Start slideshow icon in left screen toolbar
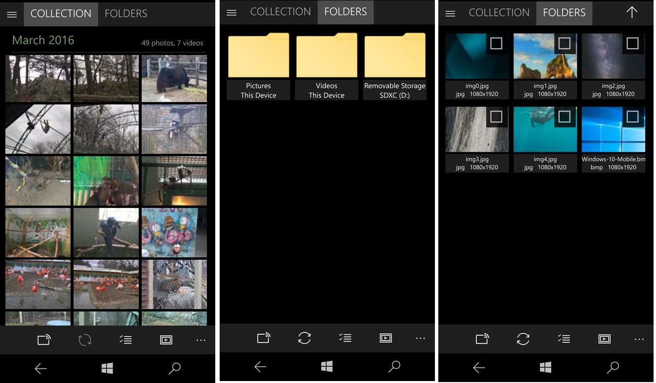The height and width of the screenshot is (383, 656). point(166,340)
